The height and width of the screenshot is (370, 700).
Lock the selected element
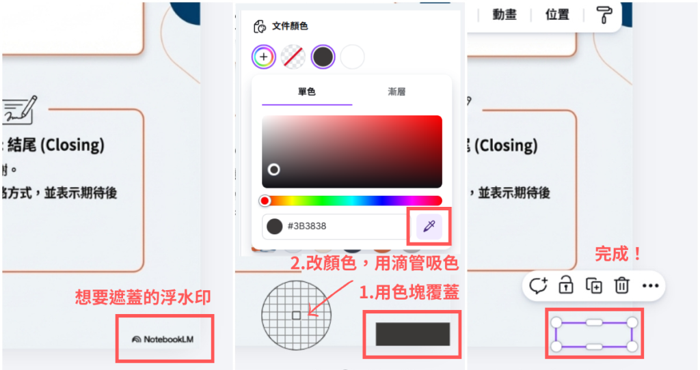coord(565,285)
